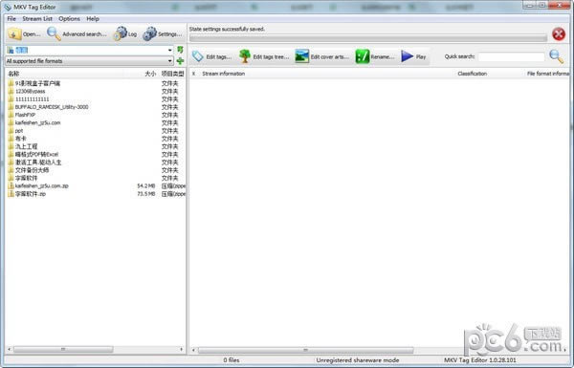Click the 0 files status bar entry
The width and height of the screenshot is (574, 368).
pyautogui.click(x=232, y=360)
